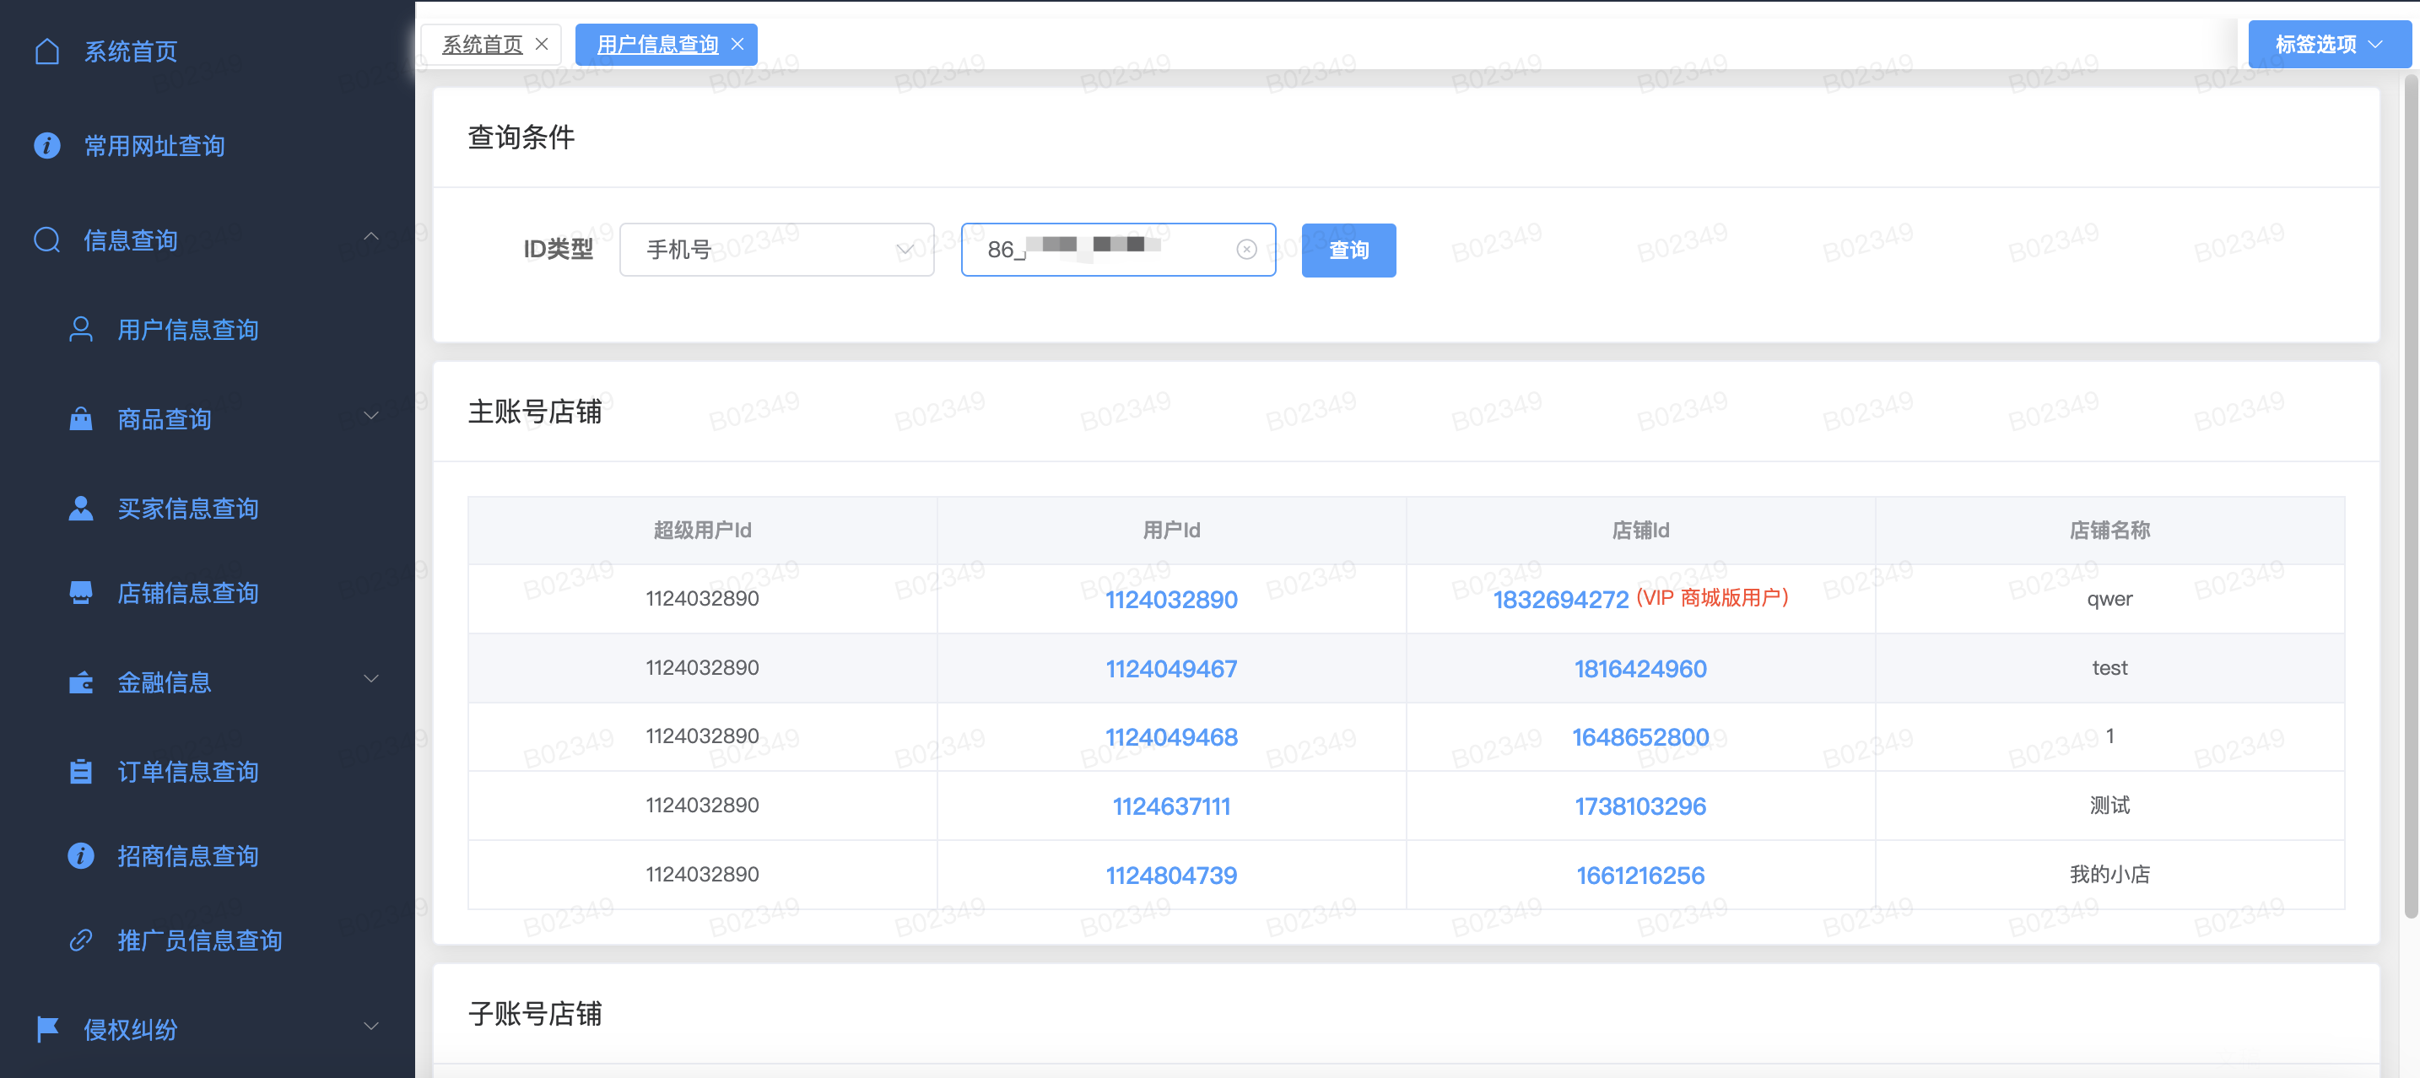Click the 店铺Id column header
The image size is (2420, 1078).
tap(1640, 531)
